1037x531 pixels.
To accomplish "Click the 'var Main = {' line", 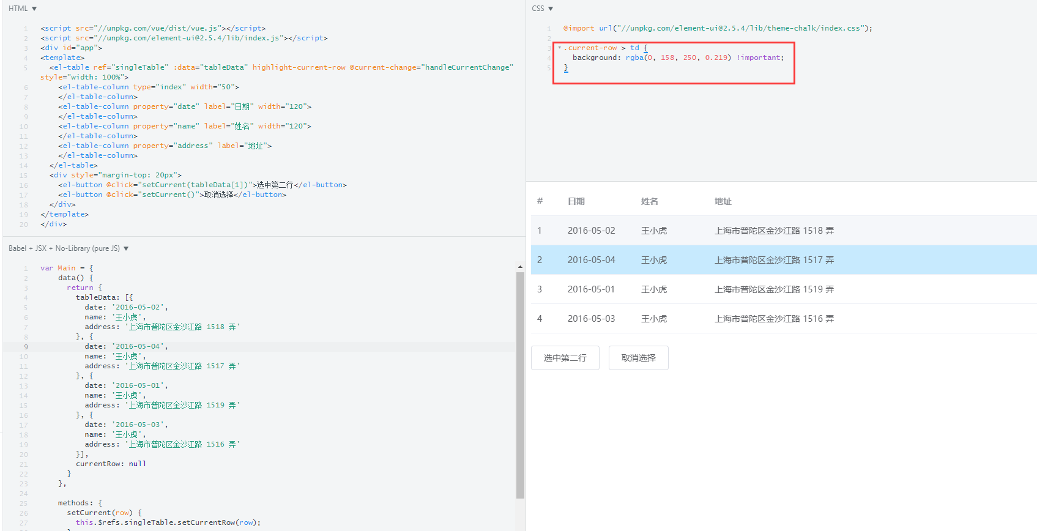I will pyautogui.click(x=67, y=268).
